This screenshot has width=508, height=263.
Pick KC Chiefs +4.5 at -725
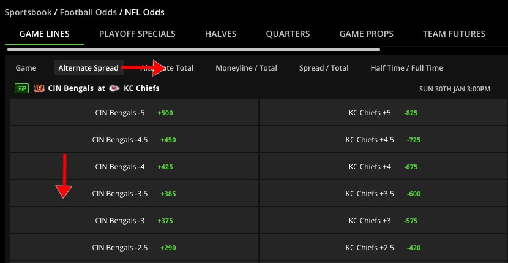point(384,140)
